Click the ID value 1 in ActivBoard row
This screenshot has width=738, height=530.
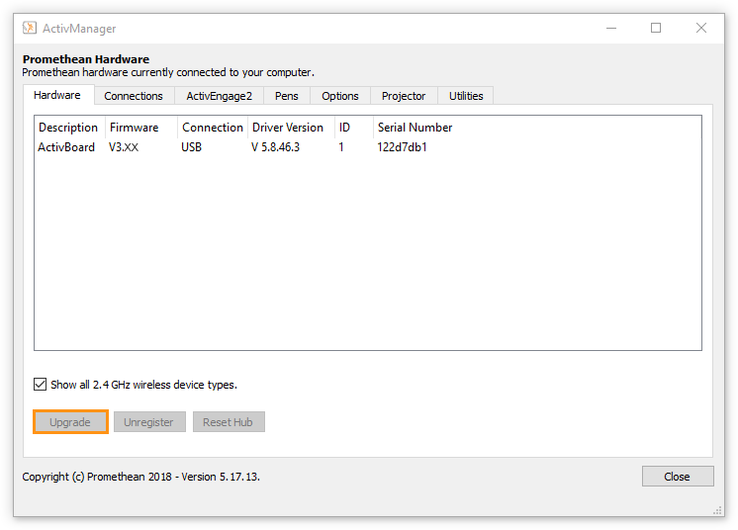pyautogui.click(x=341, y=147)
